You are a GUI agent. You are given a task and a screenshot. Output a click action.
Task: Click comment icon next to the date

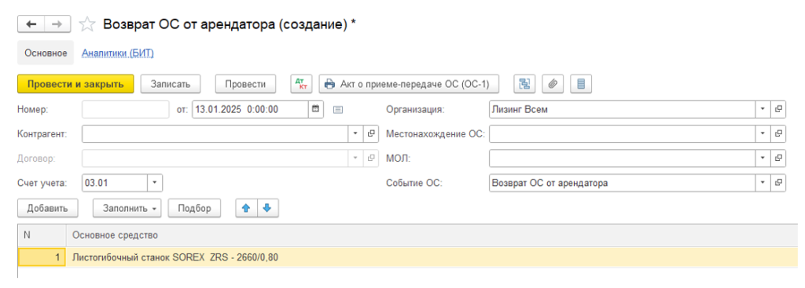[337, 109]
